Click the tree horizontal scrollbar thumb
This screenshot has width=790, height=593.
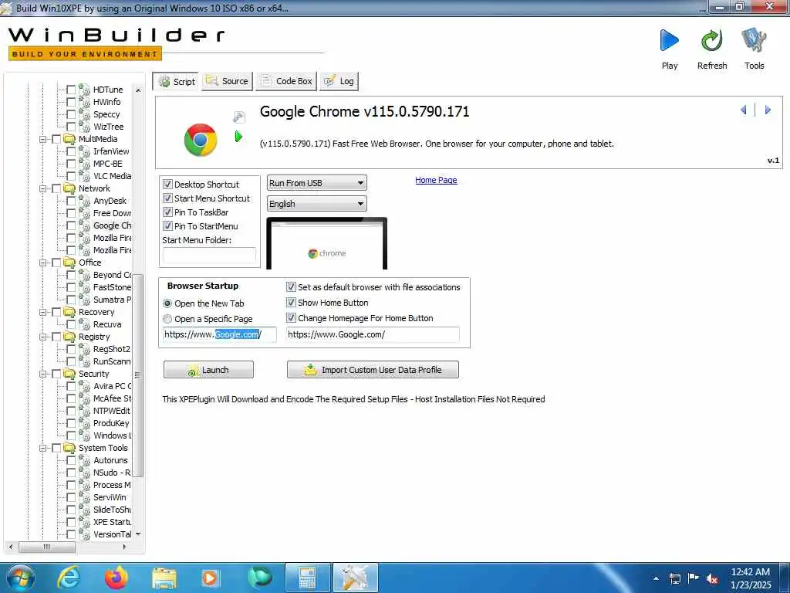coord(47,547)
